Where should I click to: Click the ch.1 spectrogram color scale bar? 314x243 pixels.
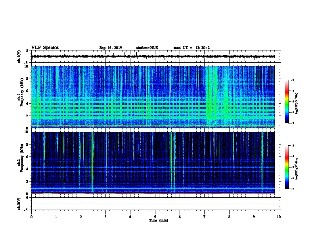(287, 102)
